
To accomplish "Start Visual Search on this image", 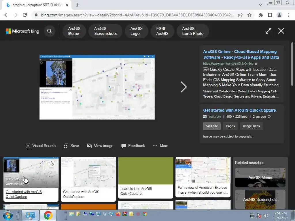I will (x=41, y=146).
